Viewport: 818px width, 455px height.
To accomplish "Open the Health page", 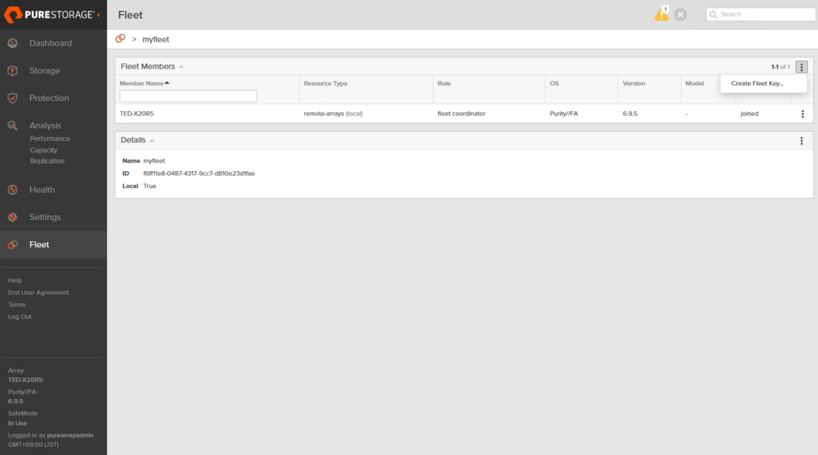I will (42, 190).
